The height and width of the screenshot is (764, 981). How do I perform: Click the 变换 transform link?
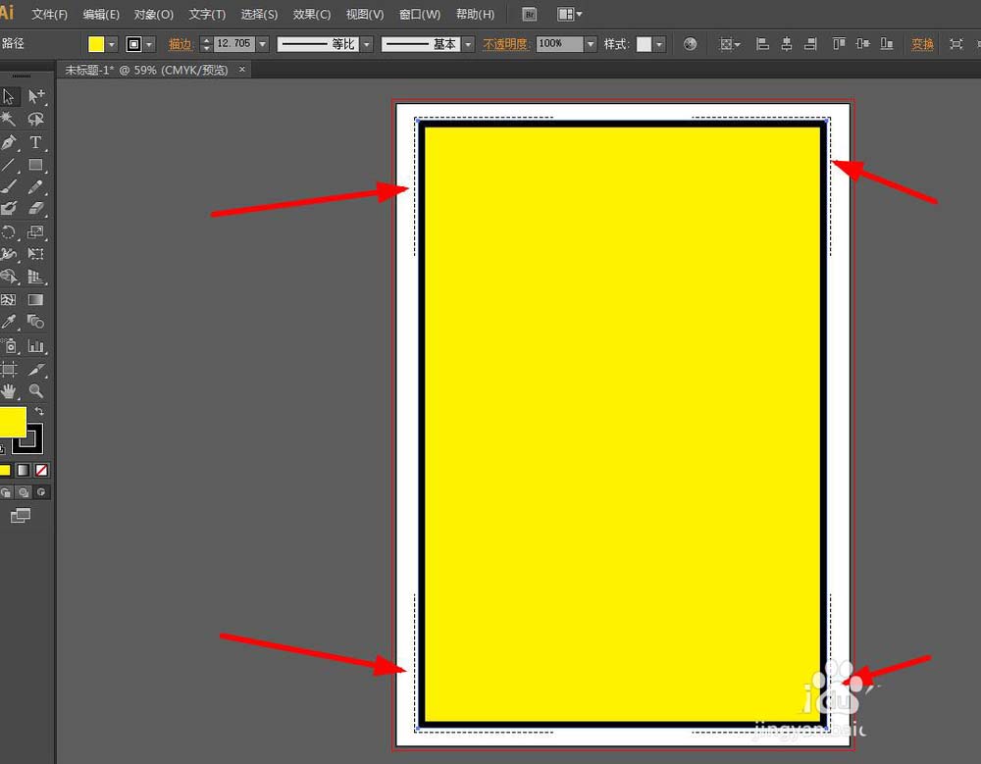(922, 44)
